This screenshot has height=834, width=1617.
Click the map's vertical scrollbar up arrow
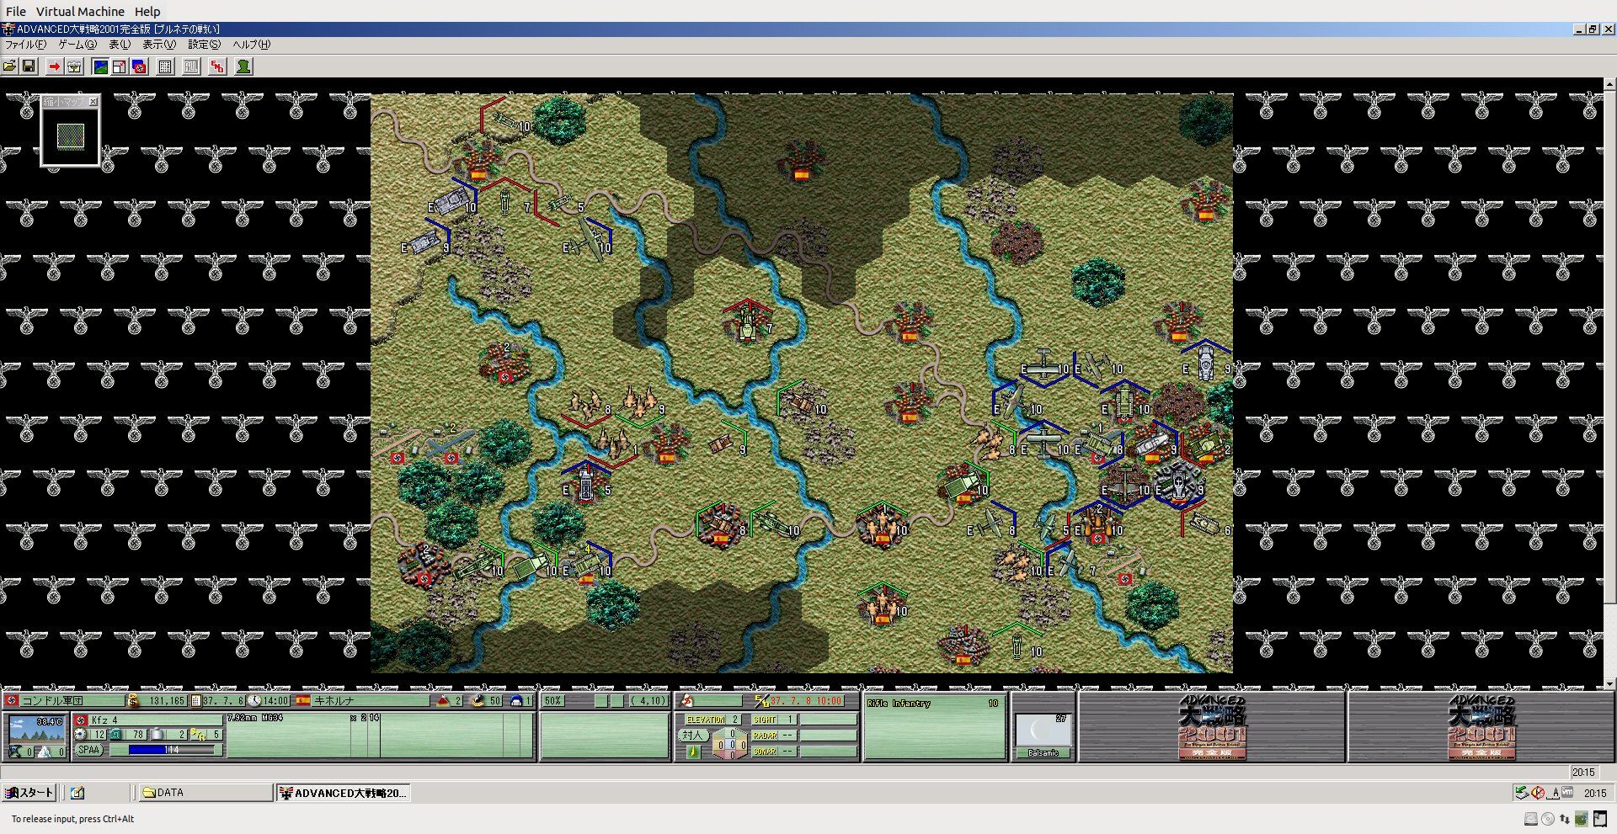(x=1609, y=85)
